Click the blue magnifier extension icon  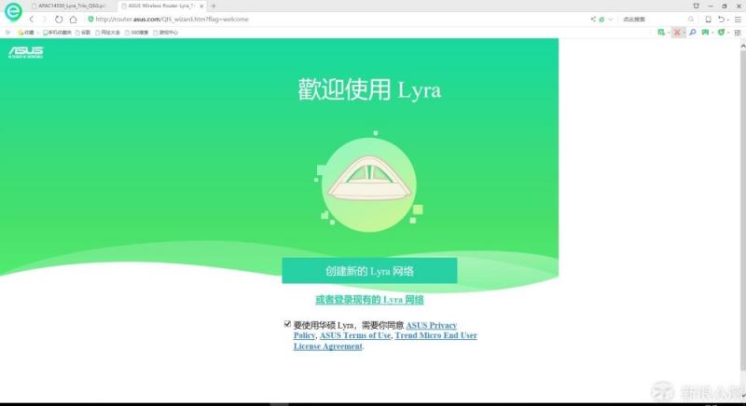(x=692, y=33)
